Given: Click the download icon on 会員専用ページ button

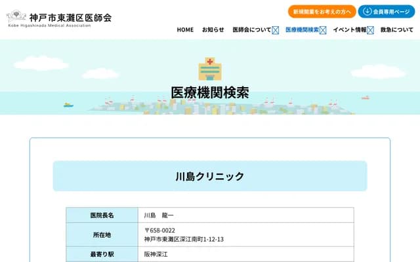Looking at the screenshot, I should 367,12.
